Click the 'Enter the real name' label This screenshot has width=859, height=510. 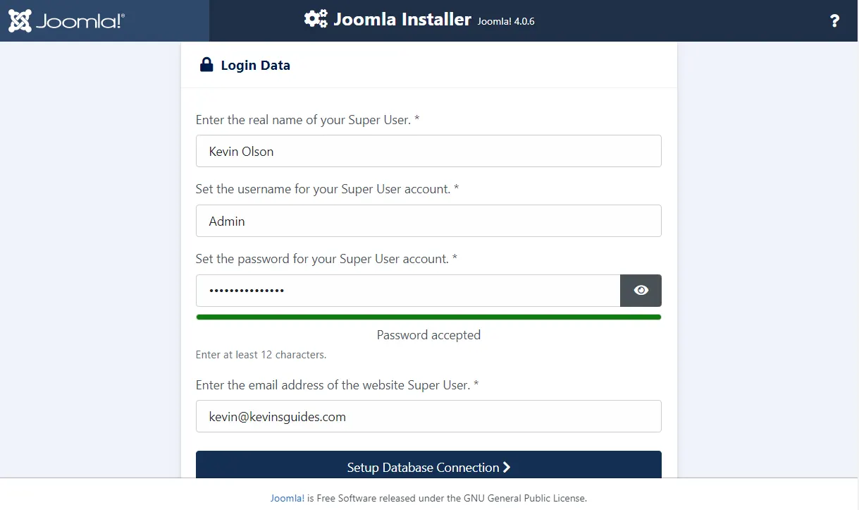[307, 120]
